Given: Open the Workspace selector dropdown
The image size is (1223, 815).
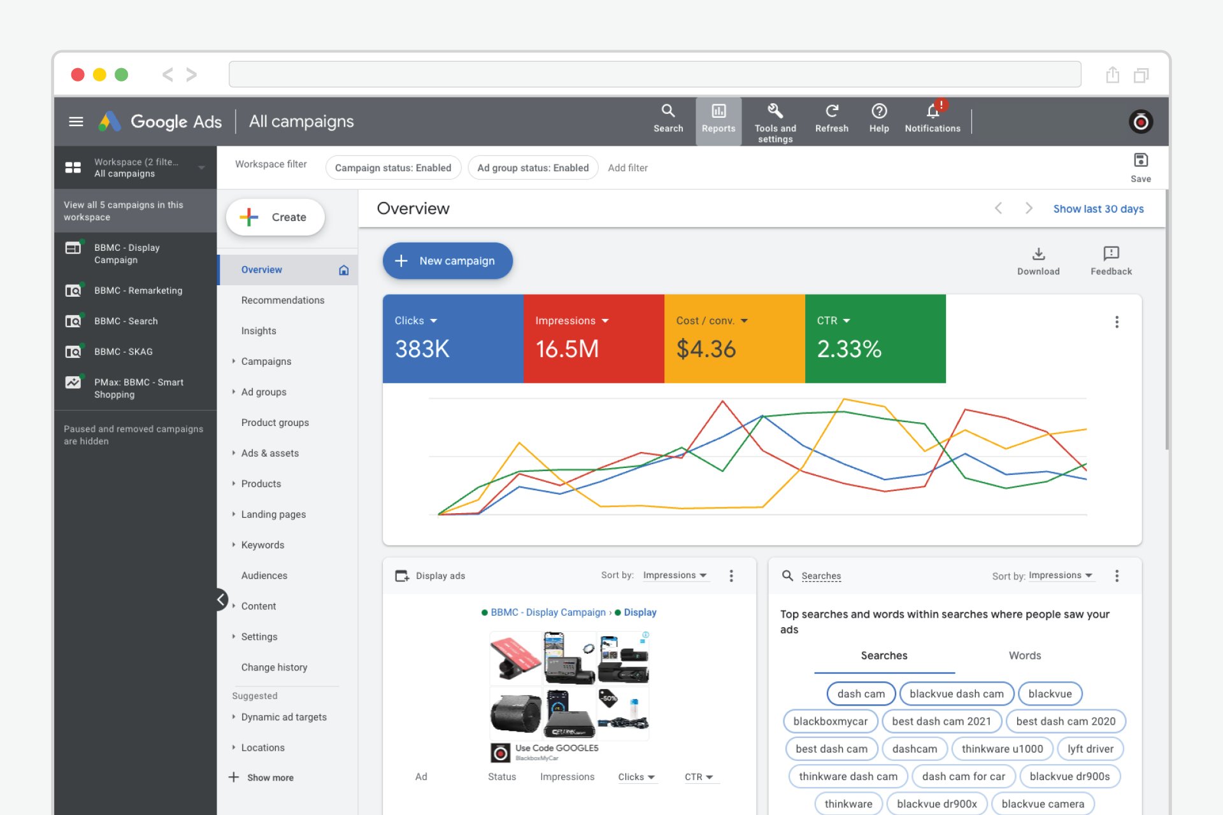Looking at the screenshot, I should pos(135,167).
